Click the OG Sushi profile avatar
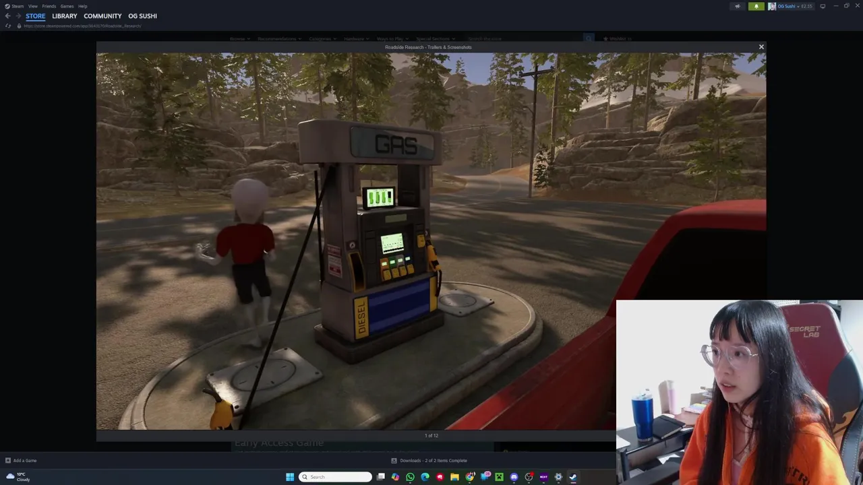This screenshot has width=863, height=485. (772, 6)
